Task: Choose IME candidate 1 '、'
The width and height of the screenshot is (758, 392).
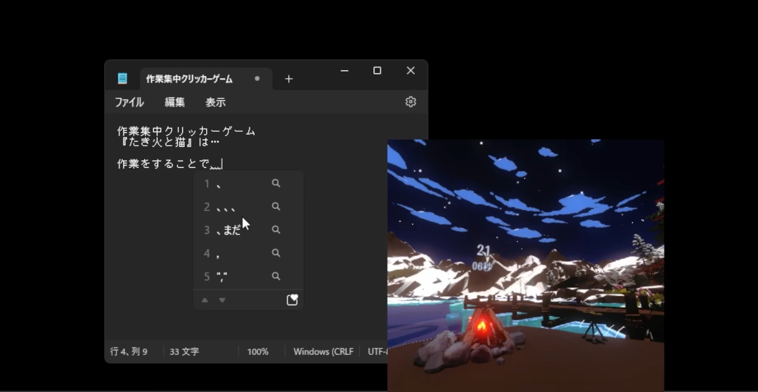Action: coord(218,184)
